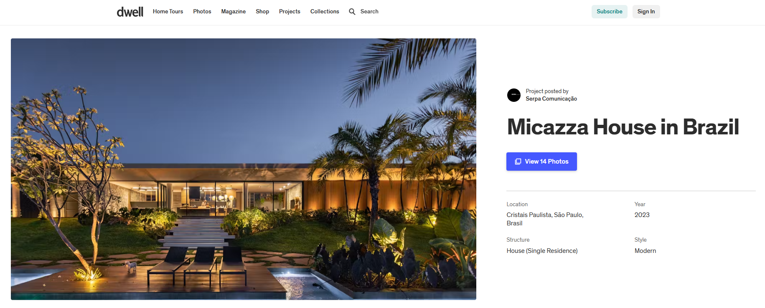Click the Subscribe button

click(610, 12)
